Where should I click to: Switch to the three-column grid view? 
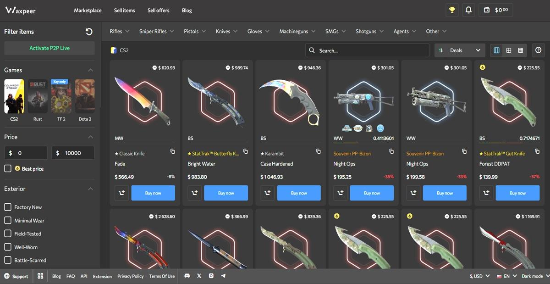pos(496,50)
